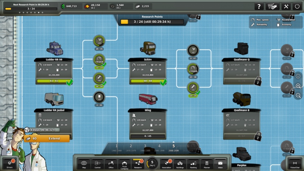Viewport: 304px width, 171px height.
Task: Open the Inbox tab
Action: (220, 164)
